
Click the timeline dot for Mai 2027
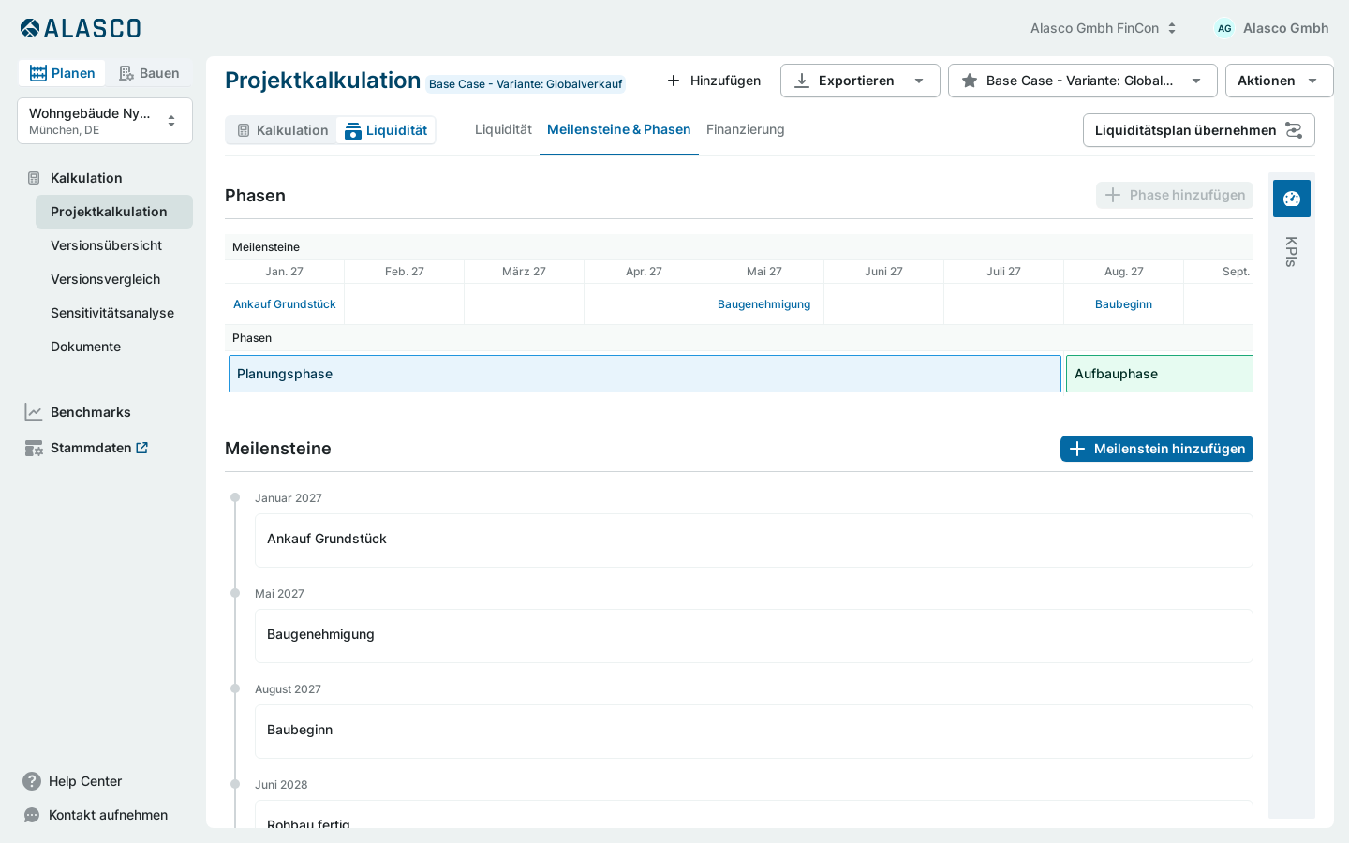[235, 593]
